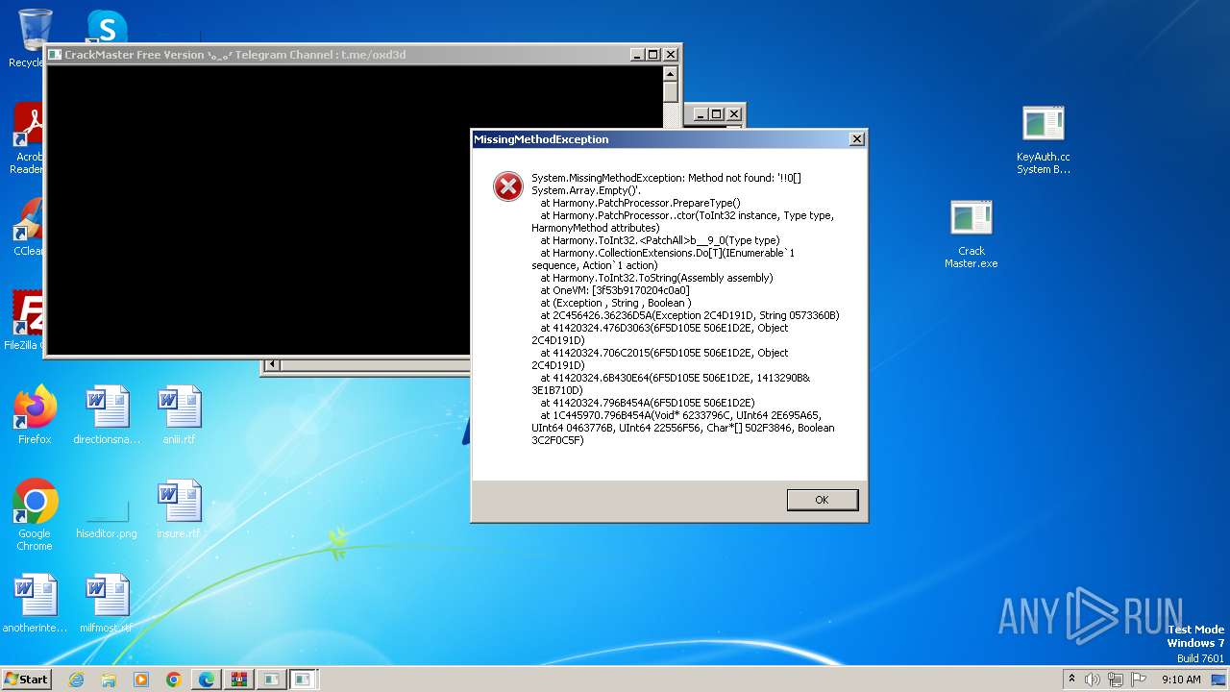This screenshot has height=692, width=1230.
Task: Open the volume control tray icon
Action: (x=1093, y=680)
